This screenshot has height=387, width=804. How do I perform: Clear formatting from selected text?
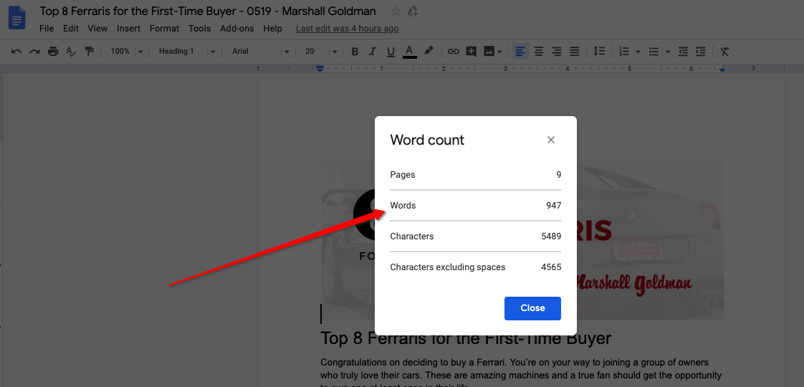724,52
